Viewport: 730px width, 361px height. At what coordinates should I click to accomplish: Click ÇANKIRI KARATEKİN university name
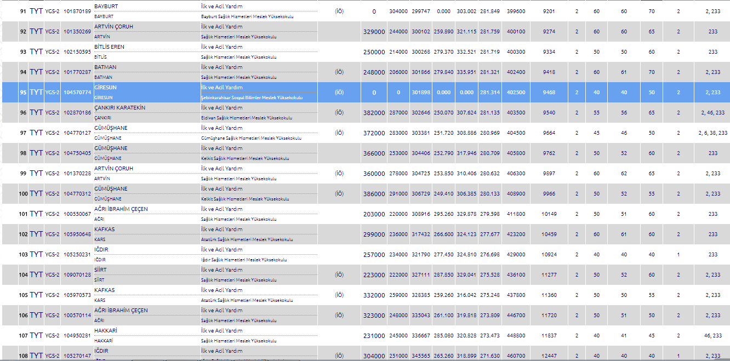coord(119,107)
